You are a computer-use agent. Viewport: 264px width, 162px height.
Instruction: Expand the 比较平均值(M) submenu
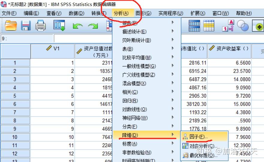pos(147,58)
